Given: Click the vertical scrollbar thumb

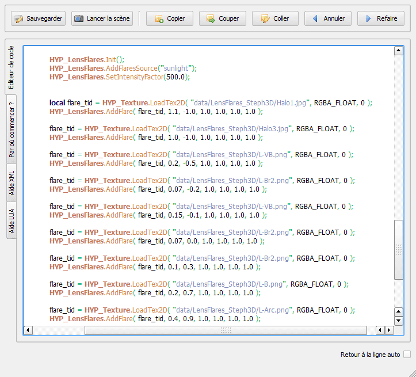Looking at the screenshot, I should pyautogui.click(x=399, y=250).
